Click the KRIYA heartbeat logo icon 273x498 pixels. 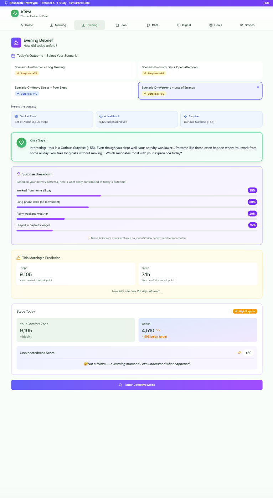(x=15, y=14)
